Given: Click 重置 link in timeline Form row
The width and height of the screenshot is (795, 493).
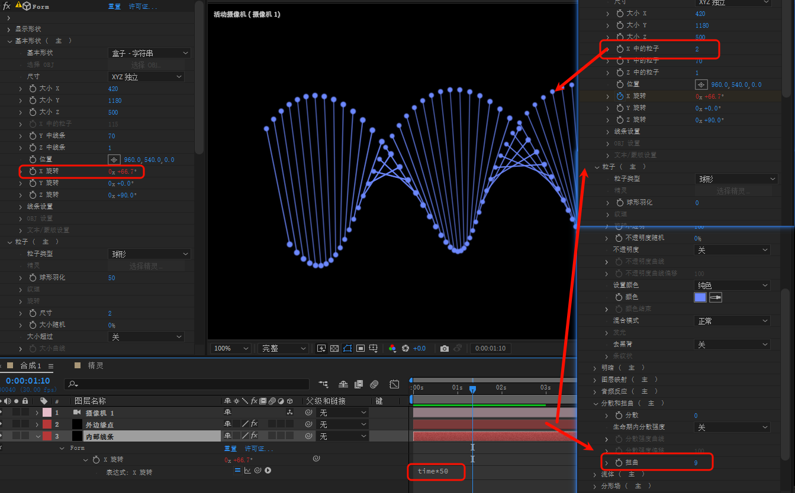Looking at the screenshot, I should (x=231, y=448).
